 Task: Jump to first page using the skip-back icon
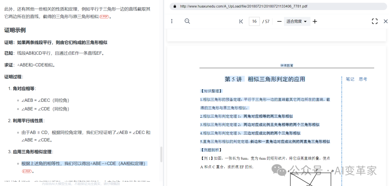point(241,21)
